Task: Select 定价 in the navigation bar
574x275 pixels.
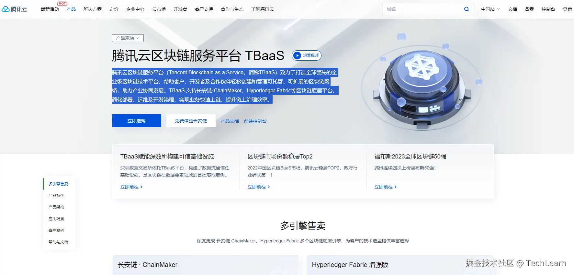Action: tap(114, 9)
